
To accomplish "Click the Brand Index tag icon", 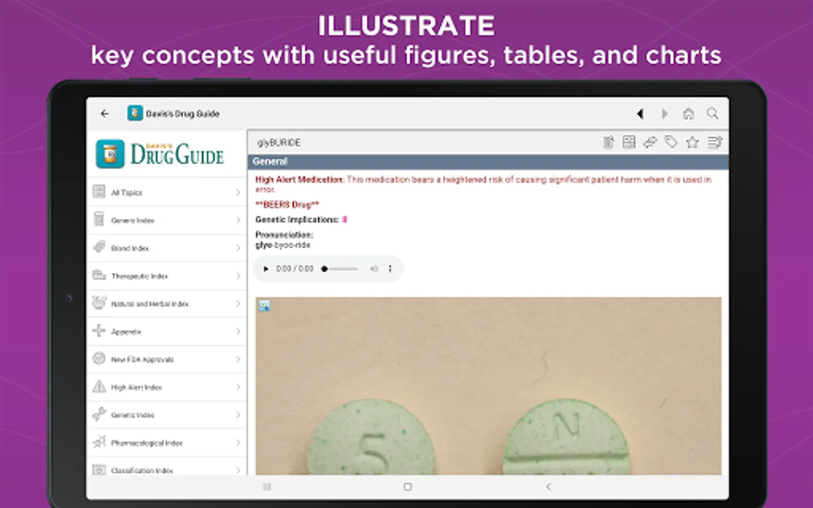I will coord(99,247).
